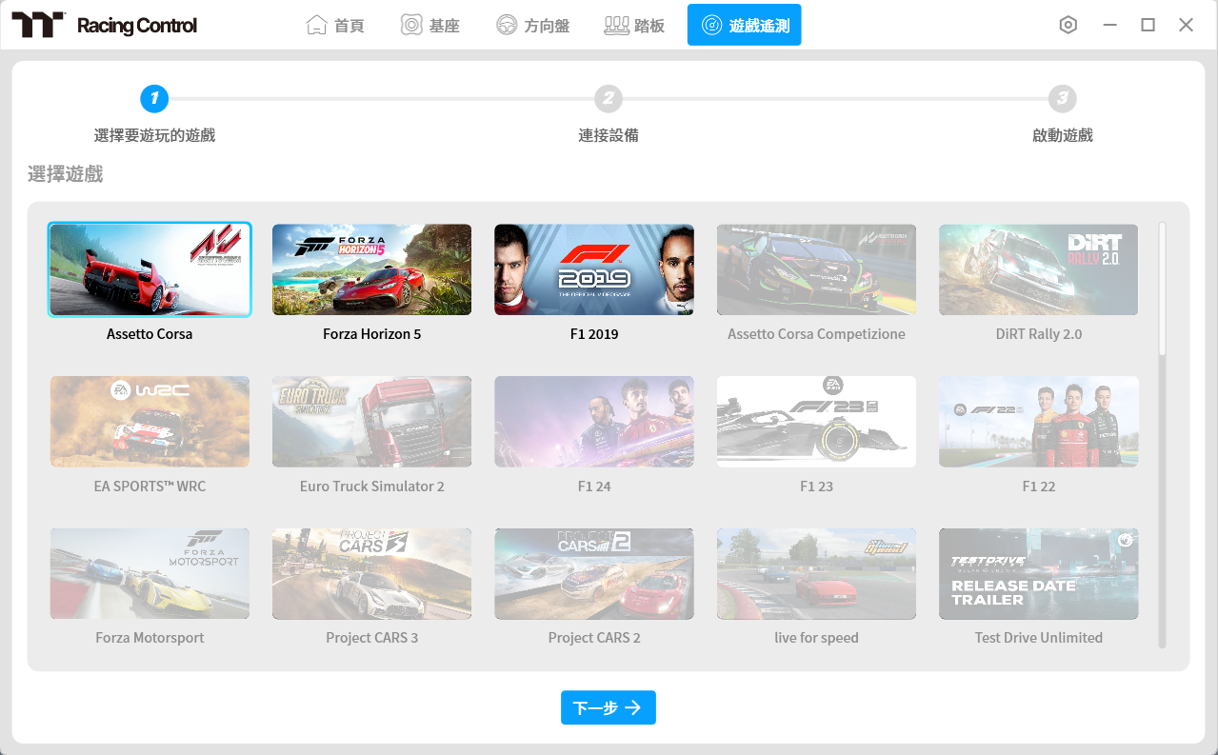1218x755 pixels.
Task: Select Assetto Corsa Competizione thumbnail
Action: coord(816,269)
